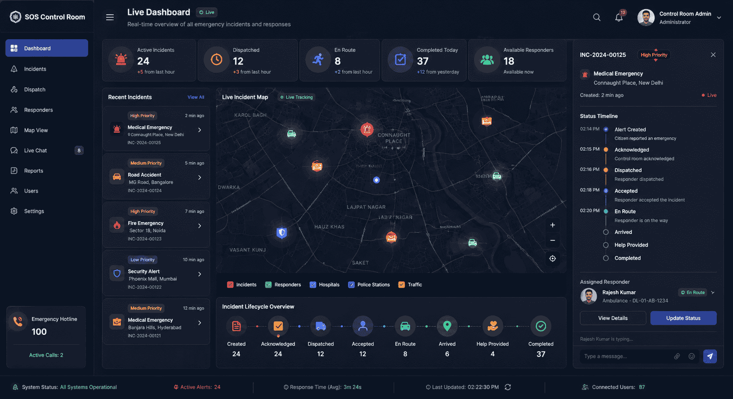Viewport: 733px width, 399px height.
Task: Click the search magnifier icon
Action: (597, 17)
